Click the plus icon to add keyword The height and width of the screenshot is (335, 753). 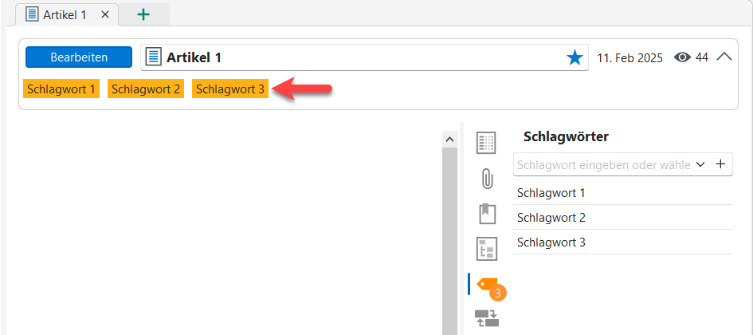[720, 164]
